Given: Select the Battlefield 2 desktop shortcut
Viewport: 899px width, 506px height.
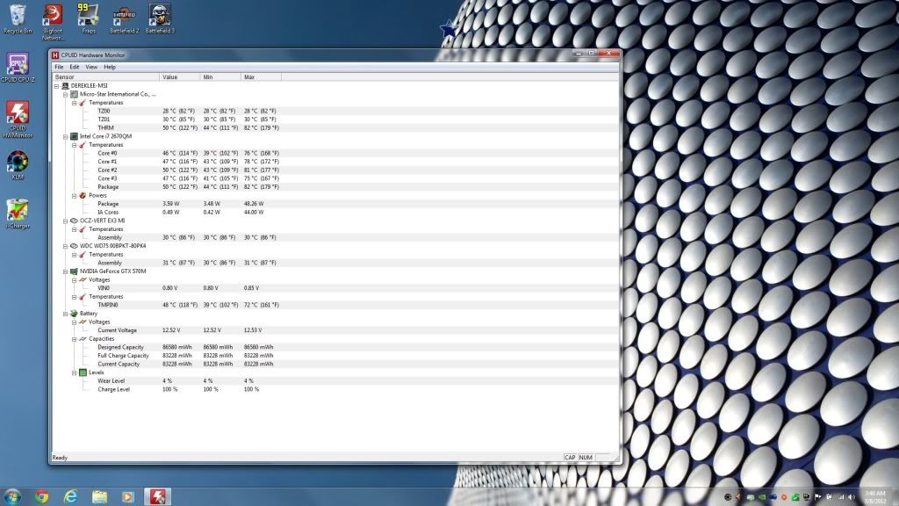Looking at the screenshot, I should pos(124,19).
